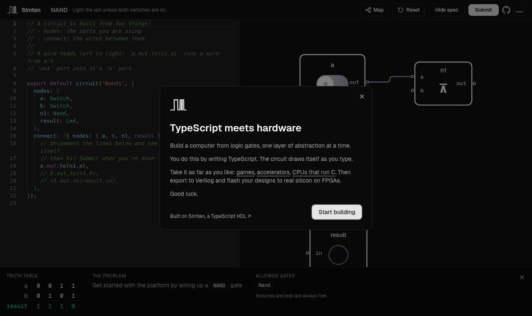Click code line 20 with n1.out.to(result.in)
This screenshot has height=316, width=532.
79,181
